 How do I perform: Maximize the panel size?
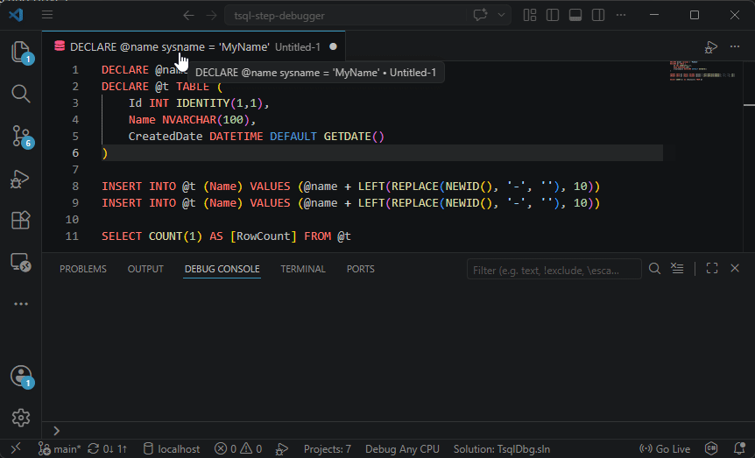coord(712,268)
